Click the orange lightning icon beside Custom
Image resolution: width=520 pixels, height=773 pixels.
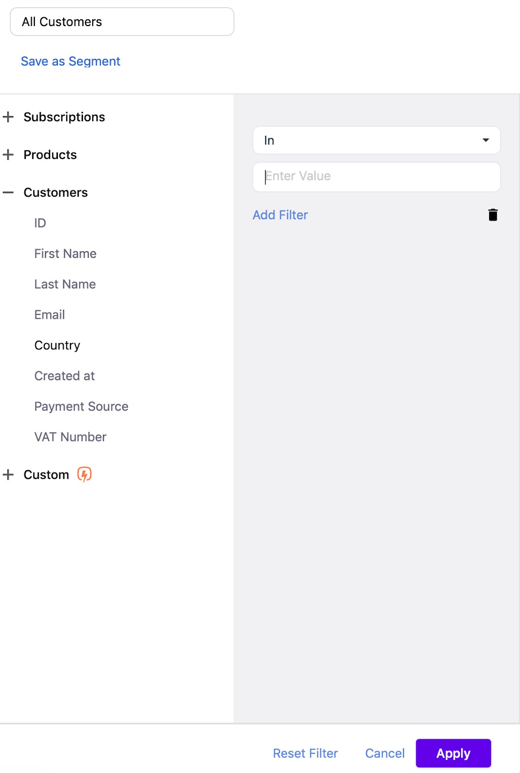coord(84,474)
